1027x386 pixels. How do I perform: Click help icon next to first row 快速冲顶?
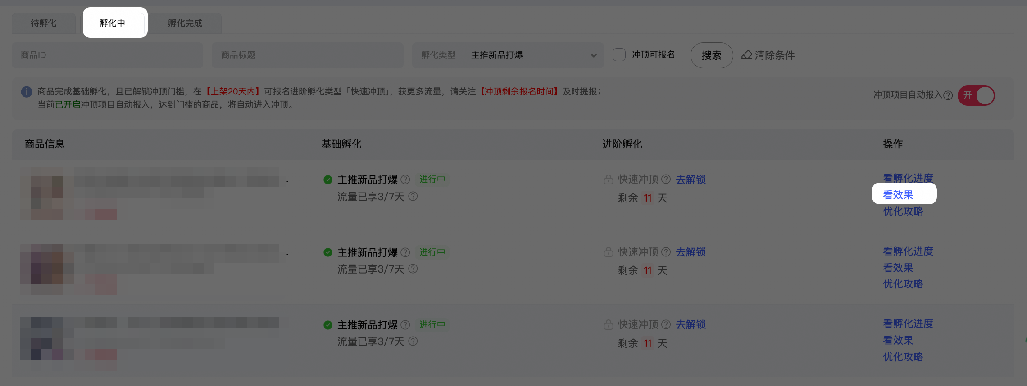[666, 179]
